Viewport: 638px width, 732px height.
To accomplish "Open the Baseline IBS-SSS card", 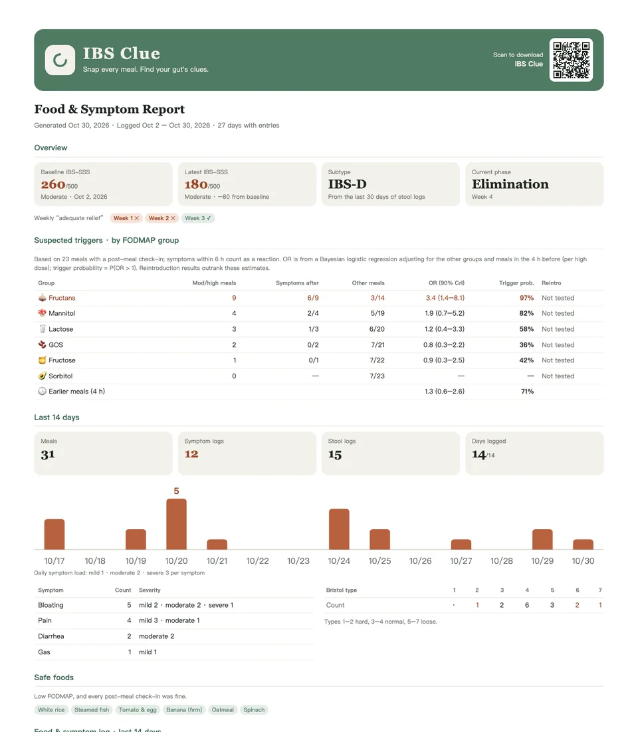I will click(103, 184).
